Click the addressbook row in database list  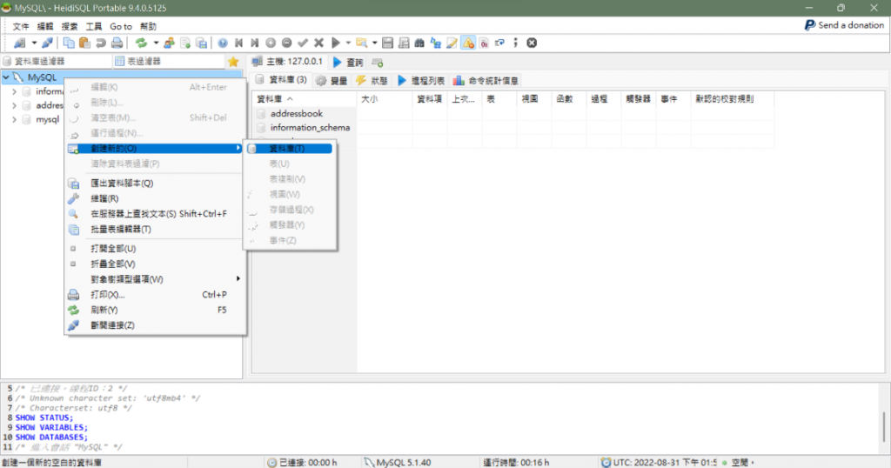coord(305,114)
